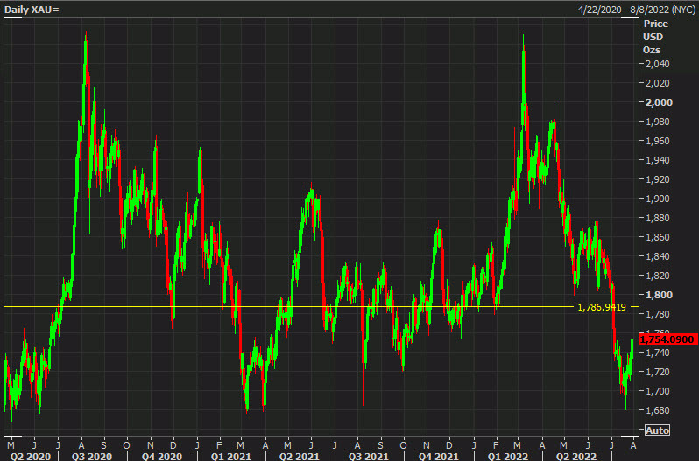Click the Q3 2020 quarter label
This screenshot has height=461, width=699.
pos(92,456)
